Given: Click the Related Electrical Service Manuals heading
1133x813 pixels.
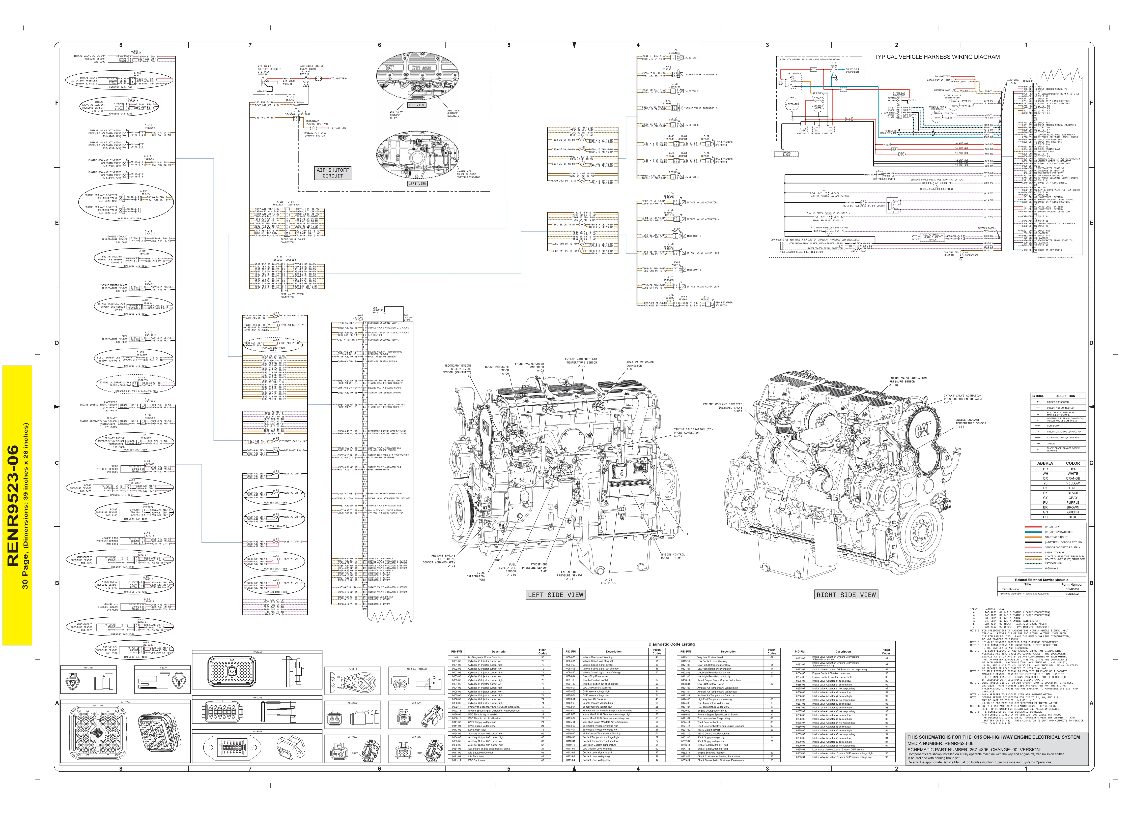Looking at the screenshot, I should (x=1041, y=580).
